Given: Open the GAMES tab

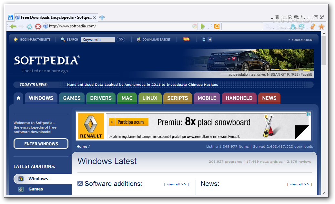Looking at the screenshot, I should [72, 98].
